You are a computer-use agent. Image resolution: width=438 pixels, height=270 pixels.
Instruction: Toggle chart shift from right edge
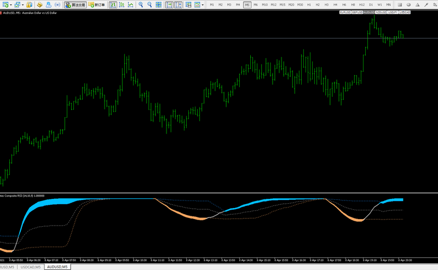click(x=179, y=4)
